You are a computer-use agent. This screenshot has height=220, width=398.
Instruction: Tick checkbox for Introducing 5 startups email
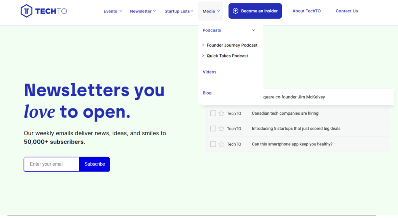(213, 129)
